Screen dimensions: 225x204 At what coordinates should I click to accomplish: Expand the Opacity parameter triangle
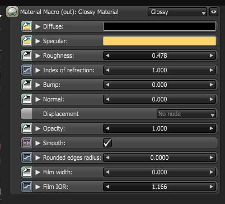(38, 128)
